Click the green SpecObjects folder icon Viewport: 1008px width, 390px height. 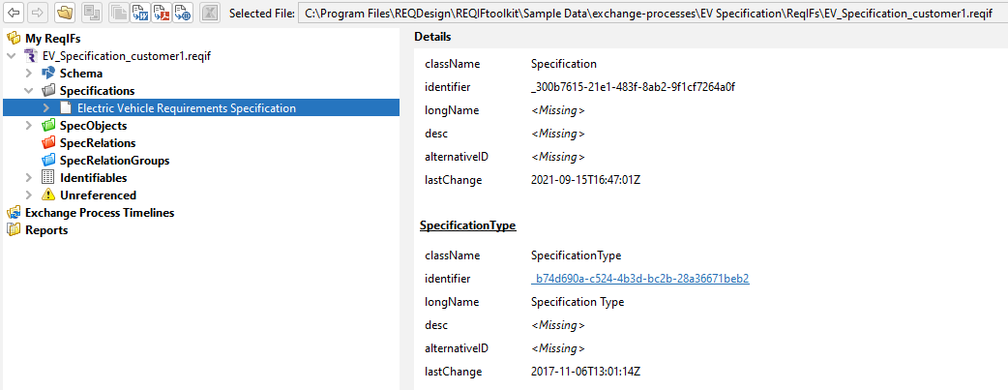pyautogui.click(x=48, y=126)
